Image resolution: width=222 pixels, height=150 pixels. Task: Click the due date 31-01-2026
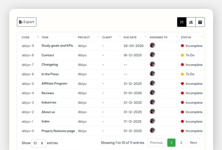click(133, 93)
